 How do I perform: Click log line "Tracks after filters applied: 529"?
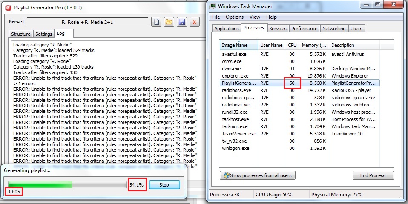[x=45, y=56]
